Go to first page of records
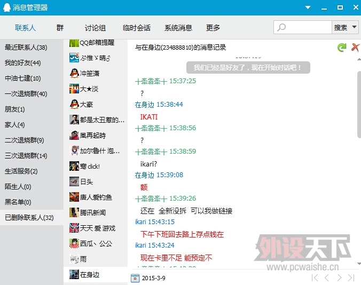The height and width of the screenshot is (285, 361). 315,278
